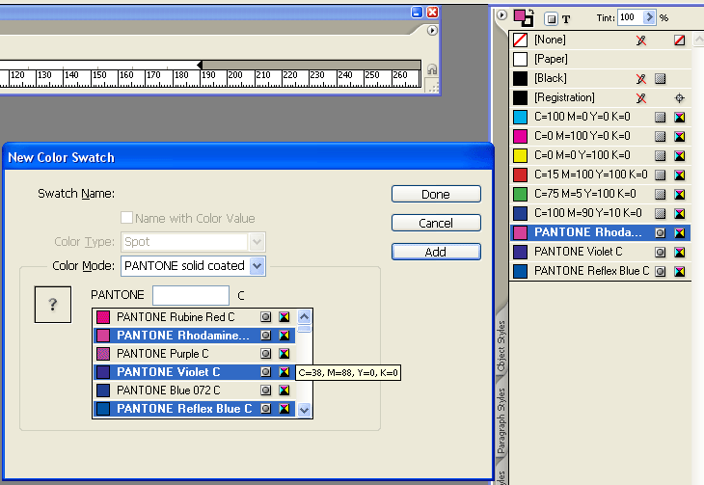
Task: Click the process color icon on C=0 M=100 Y=0 K=0 row
Action: point(660,137)
